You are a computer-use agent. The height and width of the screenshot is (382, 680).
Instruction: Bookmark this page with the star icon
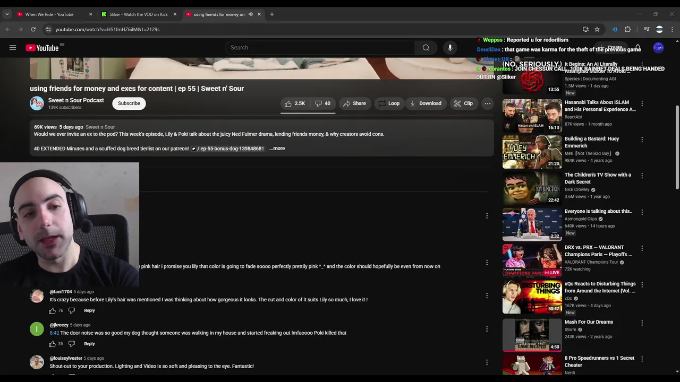point(597,29)
